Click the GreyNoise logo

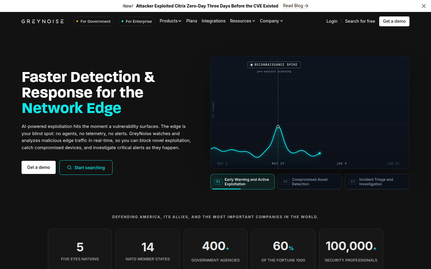click(43, 21)
